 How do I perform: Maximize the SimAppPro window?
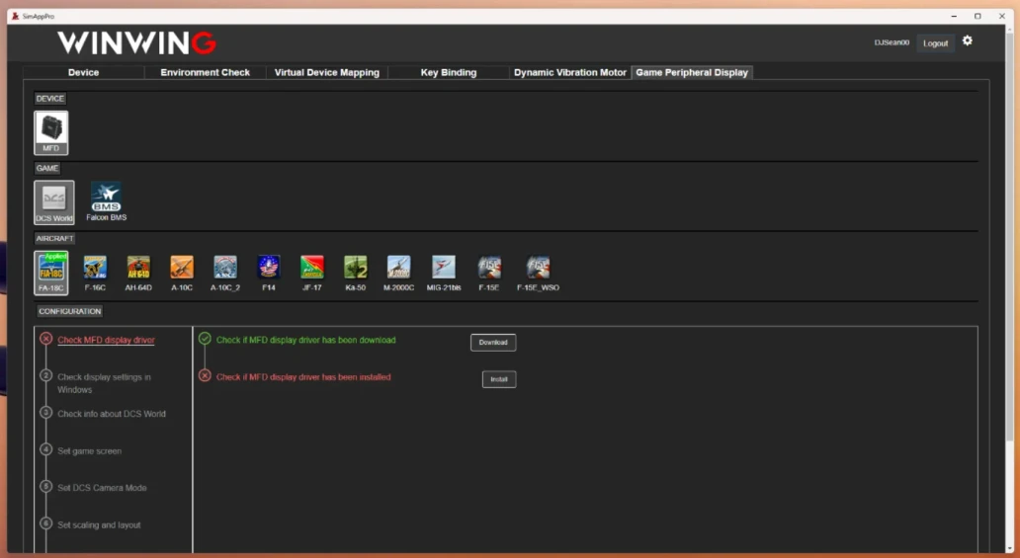pos(977,16)
